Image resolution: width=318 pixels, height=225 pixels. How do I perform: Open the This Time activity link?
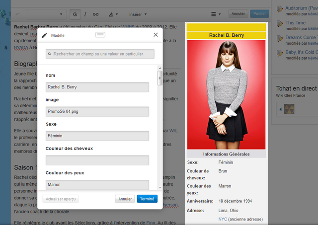tap(295, 23)
